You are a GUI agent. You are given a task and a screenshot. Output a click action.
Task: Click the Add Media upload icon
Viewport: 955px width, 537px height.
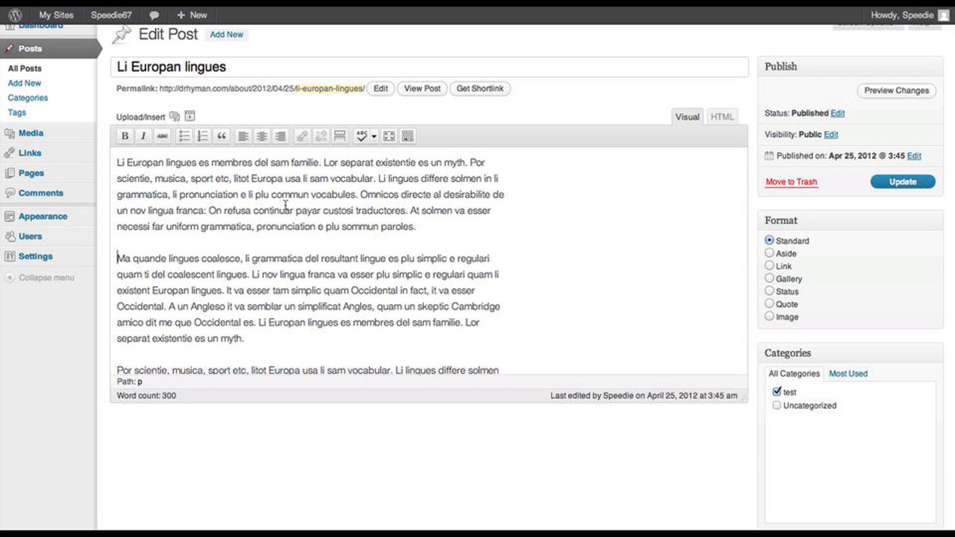pyautogui.click(x=174, y=116)
